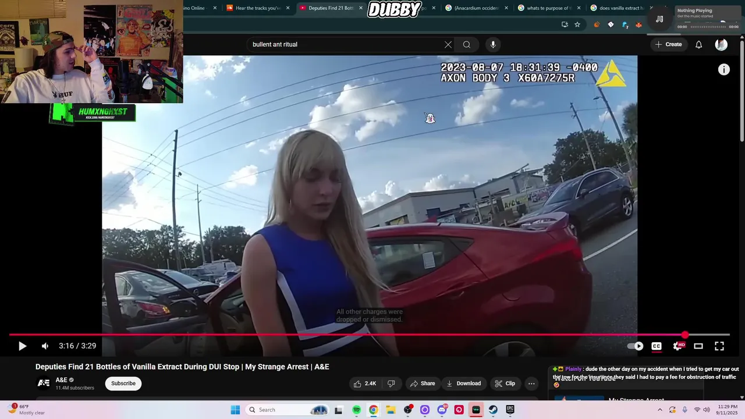This screenshot has height=419, width=745.
Task: Start voice search with the microphone
Action: pos(493,44)
